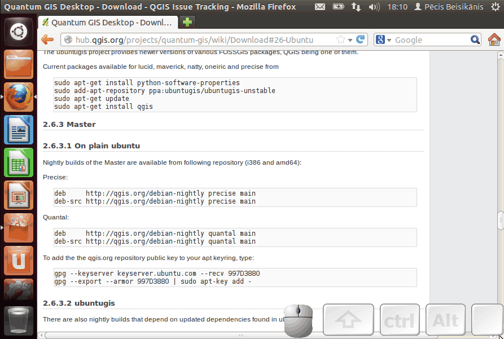Click the 'Current packages available for lucid' sentence
This screenshot has height=339, width=504.
click(161, 67)
